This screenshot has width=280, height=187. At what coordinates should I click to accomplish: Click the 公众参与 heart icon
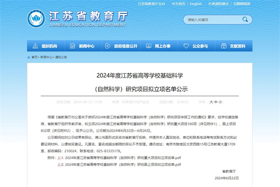click(187, 46)
